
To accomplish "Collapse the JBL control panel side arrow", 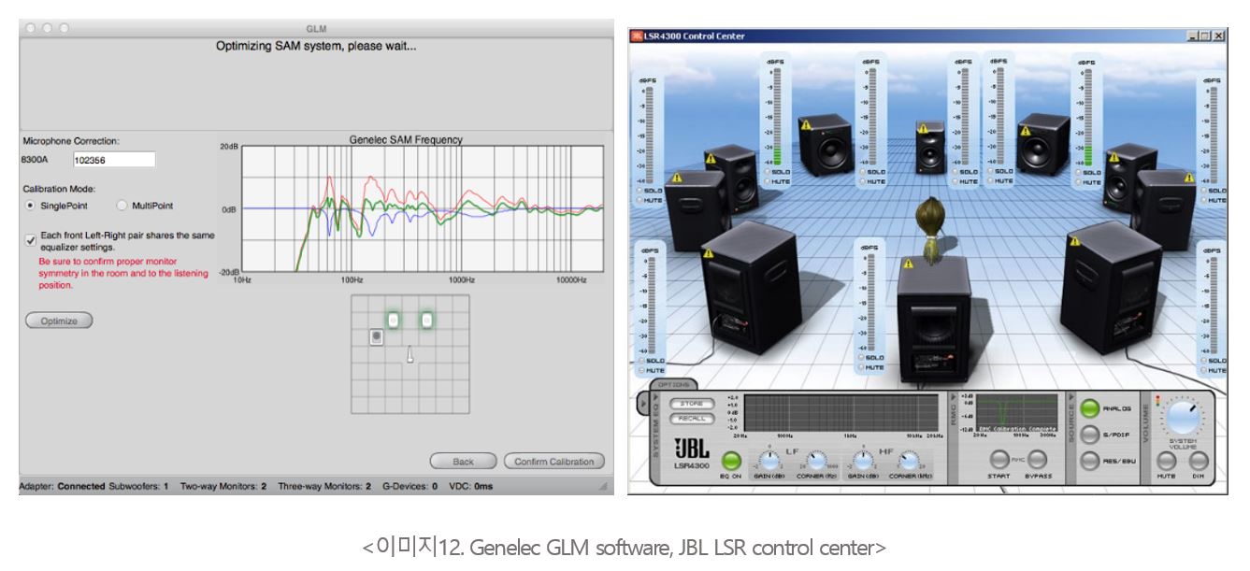I will (x=641, y=403).
